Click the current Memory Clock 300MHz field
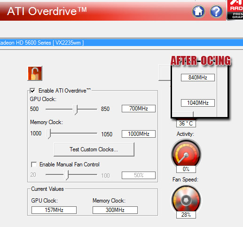Viewport: 243px width, 227px height. tap(115, 210)
